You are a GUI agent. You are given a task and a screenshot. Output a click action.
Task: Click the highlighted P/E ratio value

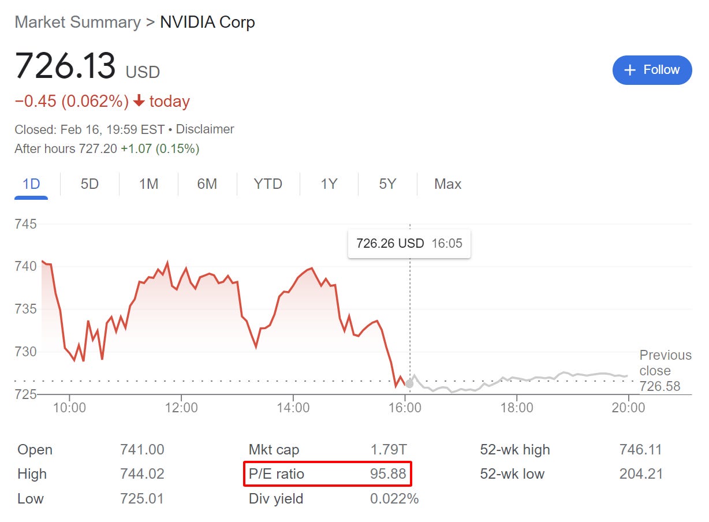click(388, 474)
